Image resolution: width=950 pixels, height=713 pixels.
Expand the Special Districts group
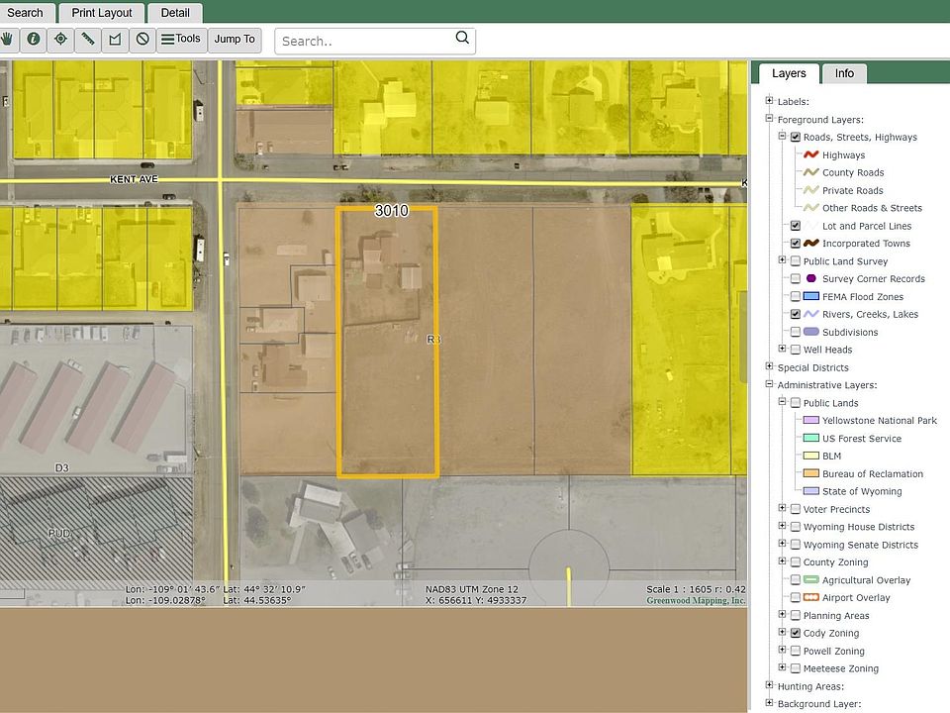(769, 367)
